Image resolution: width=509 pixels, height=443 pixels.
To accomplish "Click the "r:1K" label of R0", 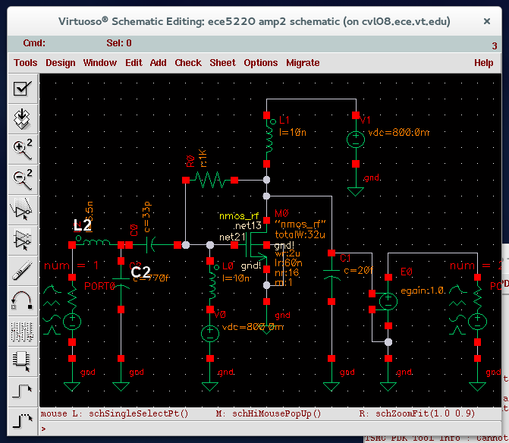I will [203, 159].
